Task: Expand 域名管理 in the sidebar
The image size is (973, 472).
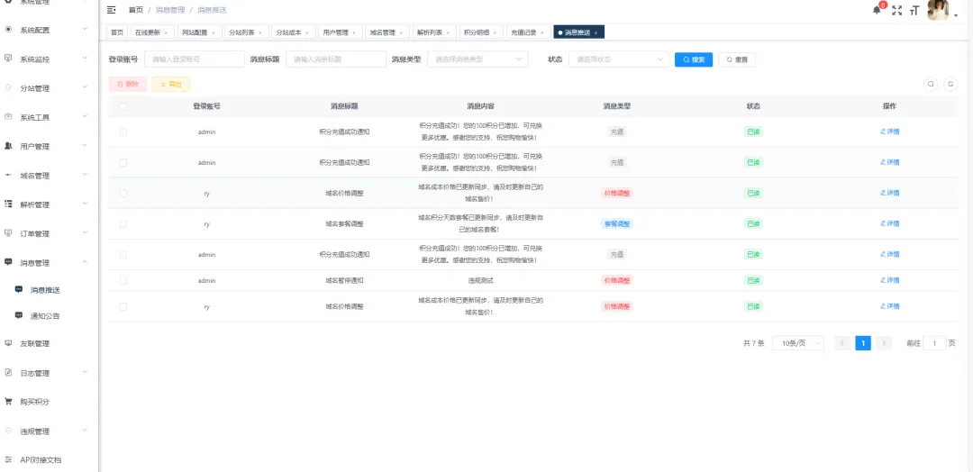Action: pos(34,176)
